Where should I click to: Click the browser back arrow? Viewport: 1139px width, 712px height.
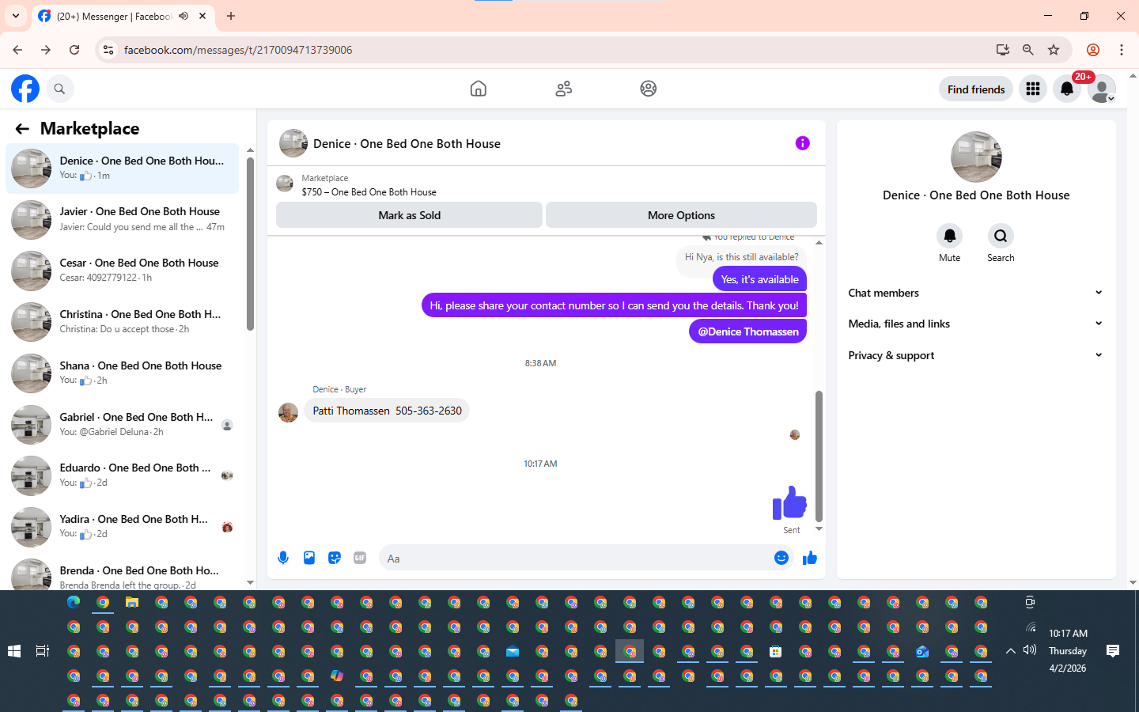click(17, 50)
